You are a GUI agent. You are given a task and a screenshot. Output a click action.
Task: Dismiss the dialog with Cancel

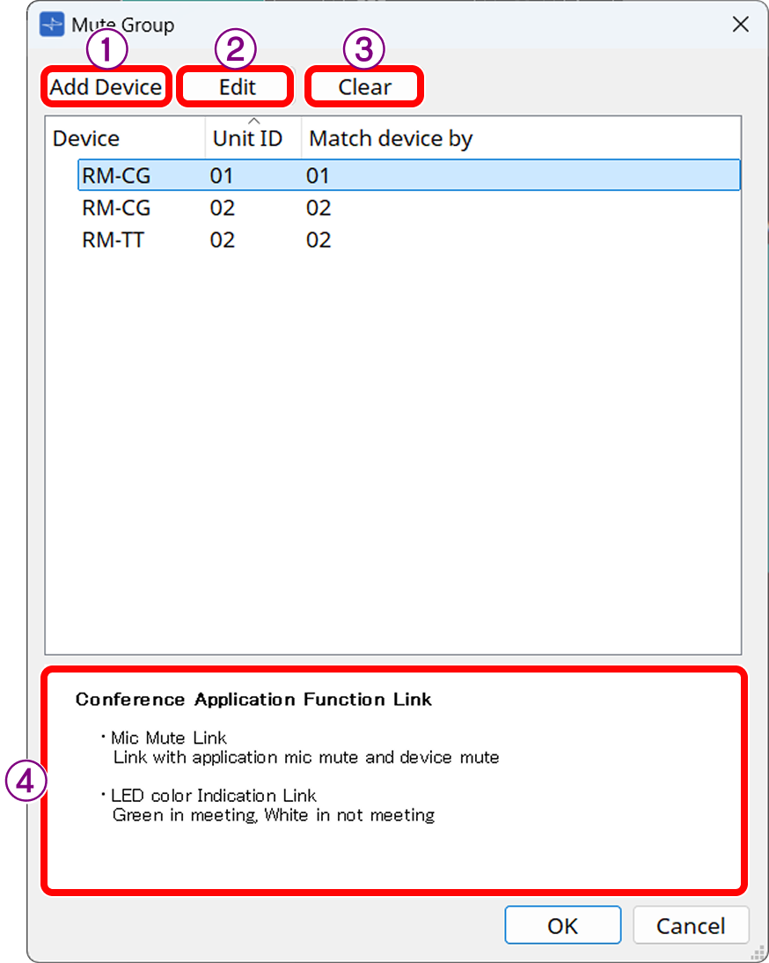click(692, 925)
